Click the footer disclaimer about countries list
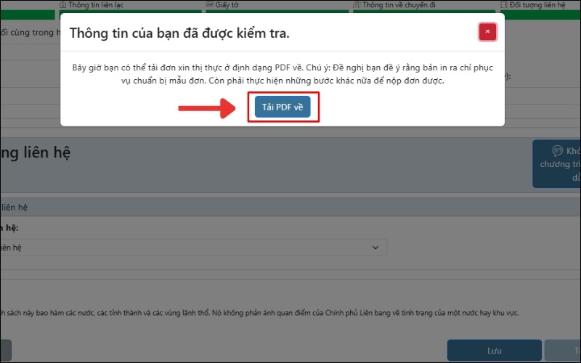This screenshot has width=581, height=363. click(259, 313)
